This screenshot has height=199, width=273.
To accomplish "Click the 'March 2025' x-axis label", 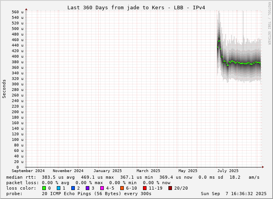I will coord(148,171).
